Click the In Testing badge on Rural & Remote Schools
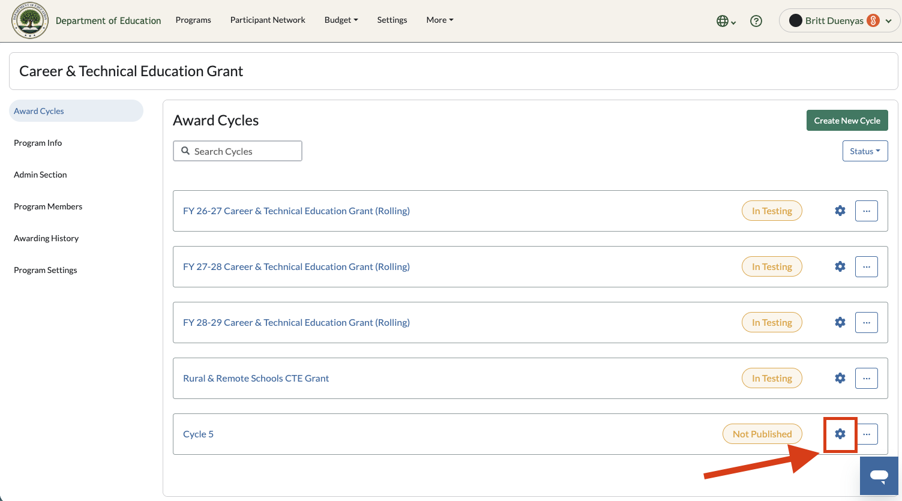 point(772,378)
